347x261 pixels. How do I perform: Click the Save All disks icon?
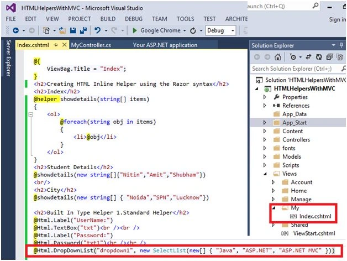click(x=83, y=30)
